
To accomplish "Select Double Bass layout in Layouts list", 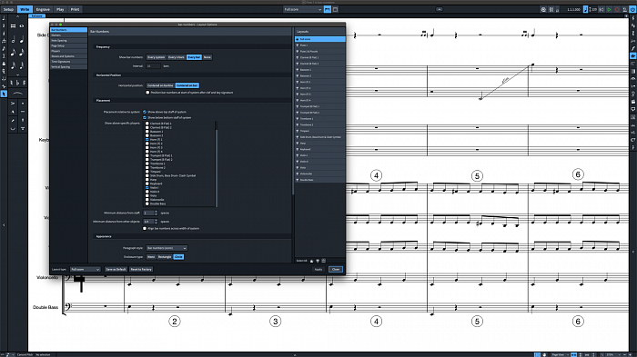I will pos(320,180).
